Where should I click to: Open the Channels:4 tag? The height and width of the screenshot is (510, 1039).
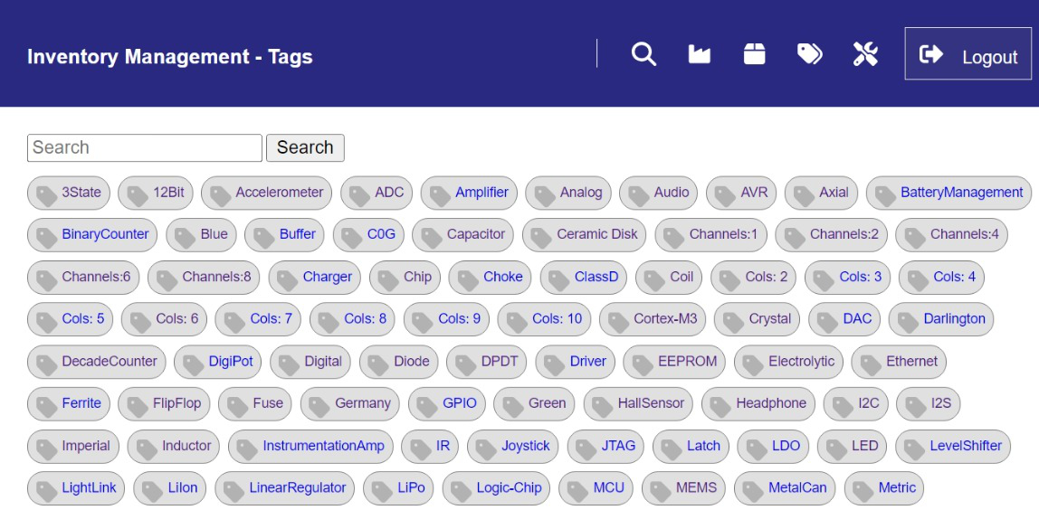pyautogui.click(x=951, y=234)
